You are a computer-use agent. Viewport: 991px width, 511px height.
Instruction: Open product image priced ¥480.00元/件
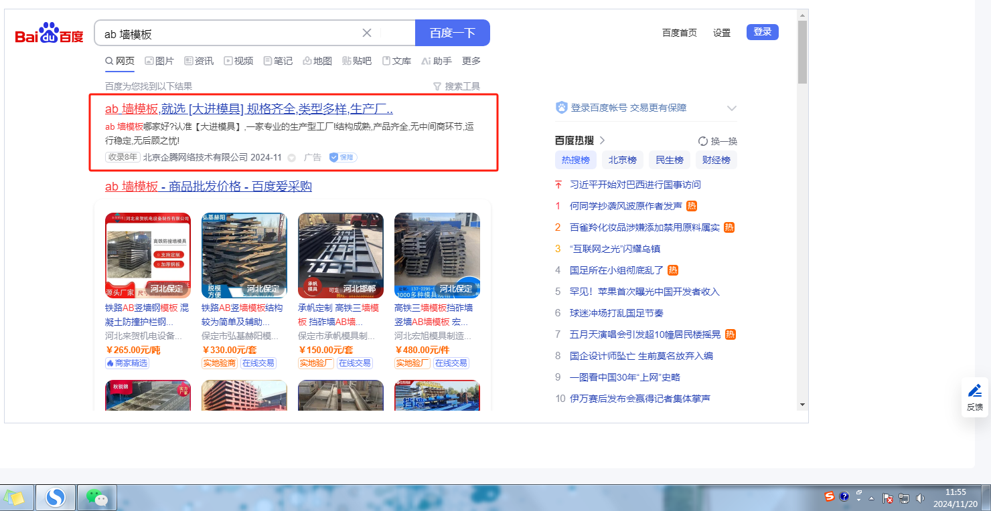(437, 255)
